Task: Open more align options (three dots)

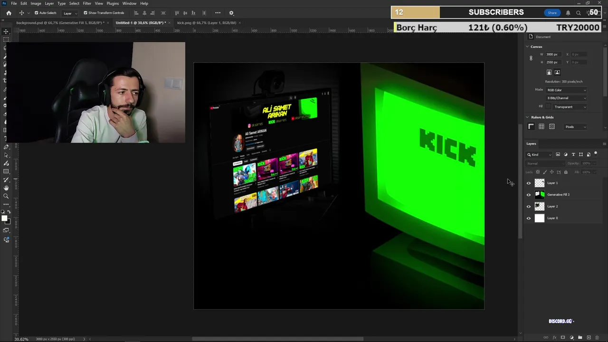Action: 218,13
